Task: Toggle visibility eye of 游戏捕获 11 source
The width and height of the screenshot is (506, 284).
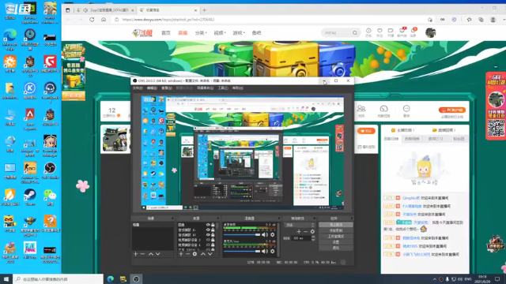Action: click(208, 230)
